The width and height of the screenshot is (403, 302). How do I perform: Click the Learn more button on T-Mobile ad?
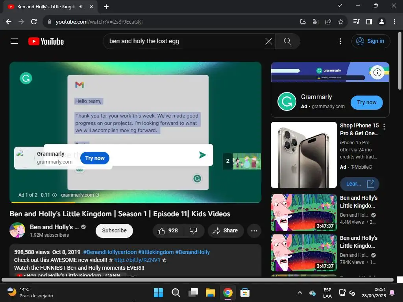tap(359, 184)
